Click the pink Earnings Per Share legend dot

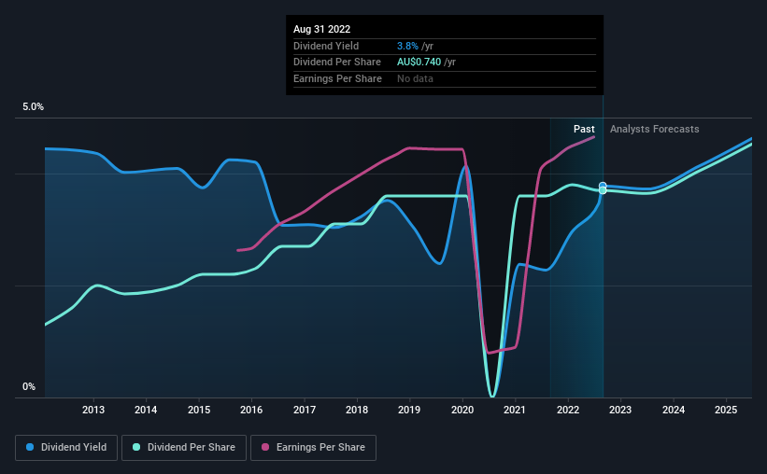click(x=265, y=447)
